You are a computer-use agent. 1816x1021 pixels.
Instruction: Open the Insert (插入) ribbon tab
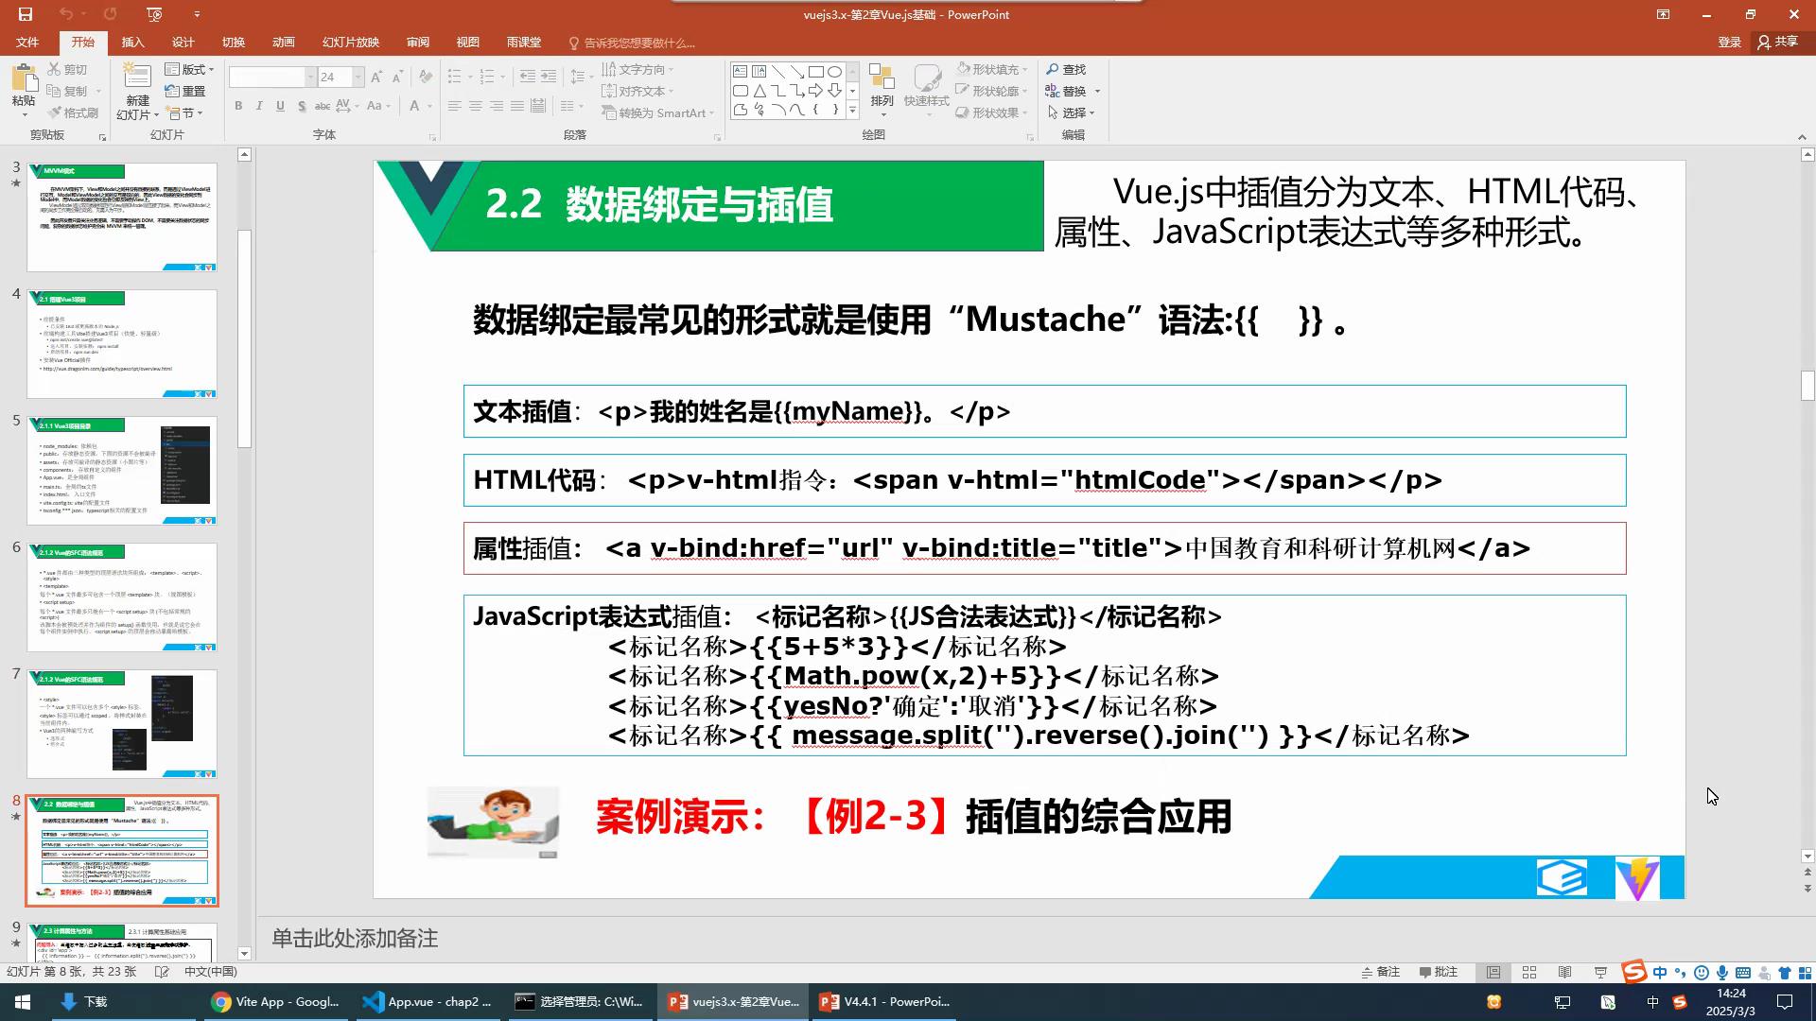(x=132, y=43)
